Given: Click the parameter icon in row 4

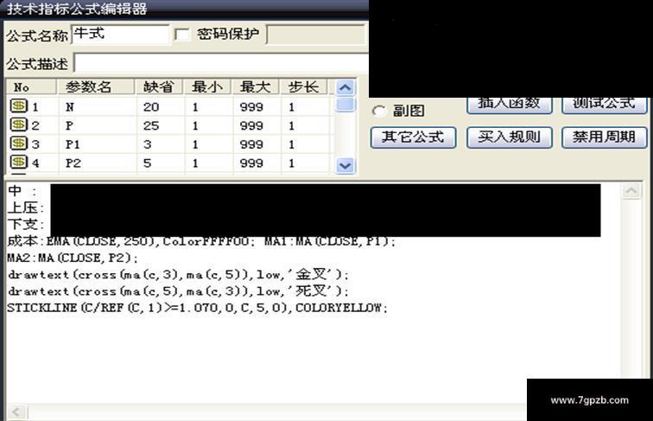Looking at the screenshot, I should 19,163.
